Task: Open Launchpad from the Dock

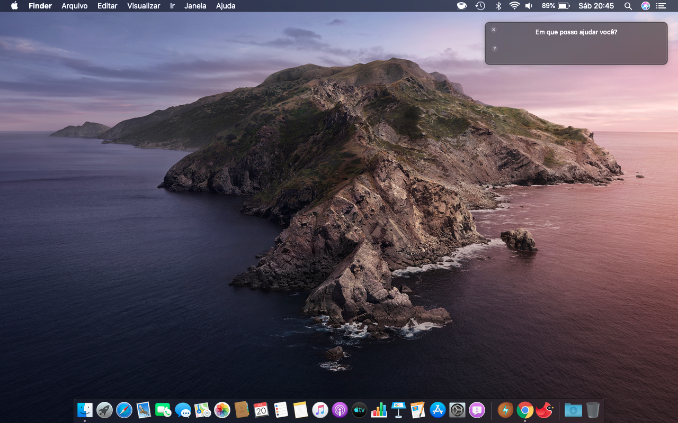Action: [104, 410]
